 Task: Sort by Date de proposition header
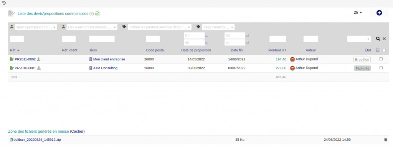[x=196, y=50]
